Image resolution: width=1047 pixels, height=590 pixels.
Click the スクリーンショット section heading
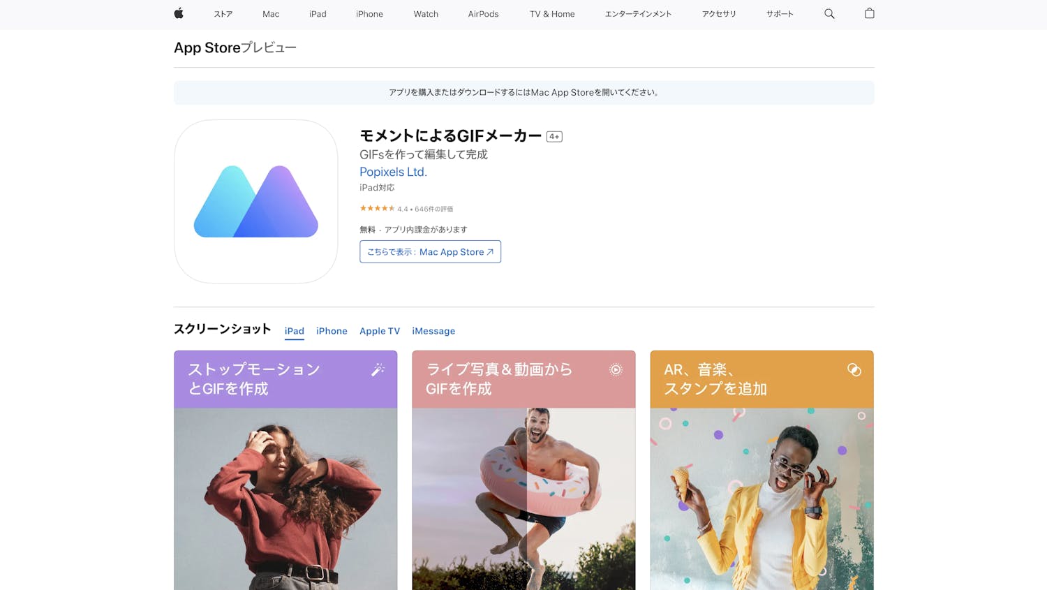pyautogui.click(x=222, y=329)
